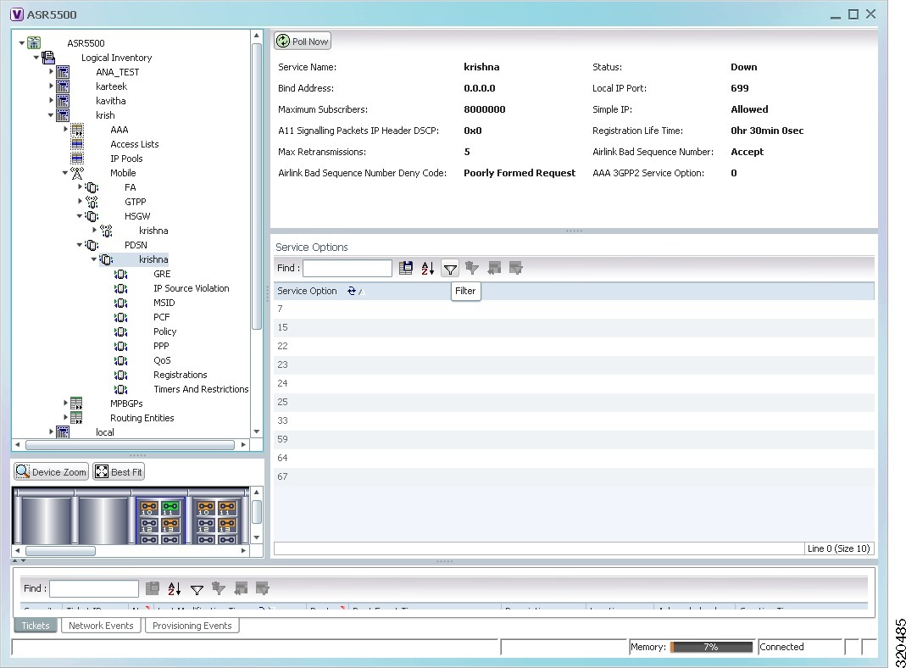Click the Best Fit button
Viewport: 906px width, 668px height.
(119, 471)
